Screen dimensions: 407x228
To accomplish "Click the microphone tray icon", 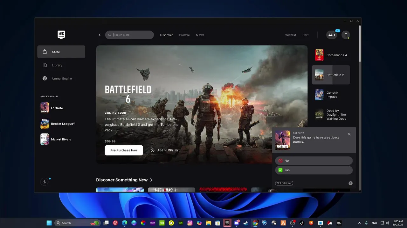I will (366, 223).
